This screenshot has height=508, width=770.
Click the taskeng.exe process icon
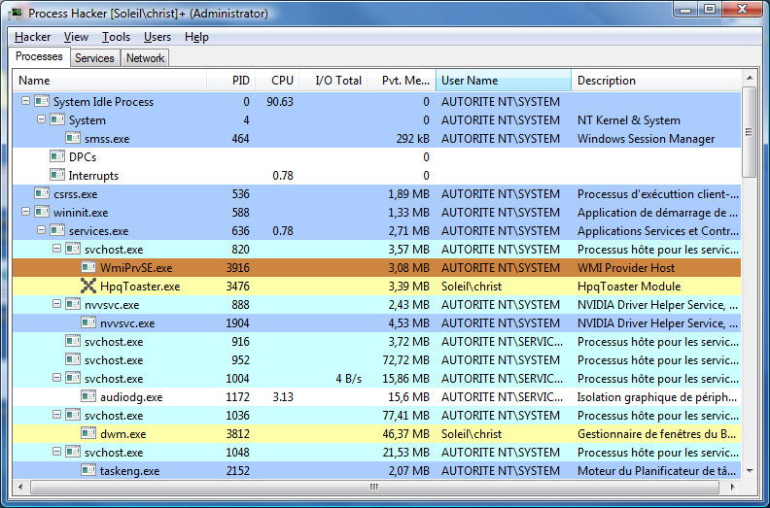88,471
